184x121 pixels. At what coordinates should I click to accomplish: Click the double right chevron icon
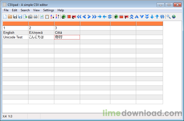point(94,17)
